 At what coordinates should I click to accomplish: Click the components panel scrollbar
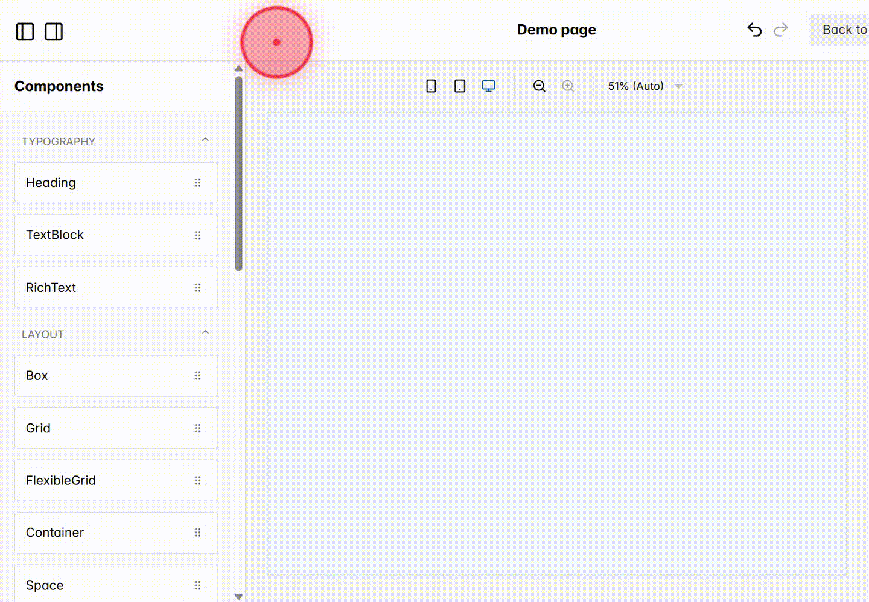[x=239, y=169]
